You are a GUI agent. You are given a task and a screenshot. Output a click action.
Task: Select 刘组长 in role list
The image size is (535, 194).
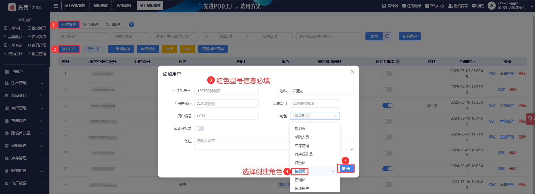315,128
